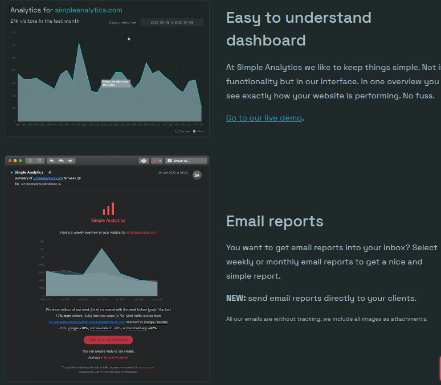Image resolution: width=441 pixels, height=385 pixels.
Task: Click the SA sender avatar
Action: pyautogui.click(x=197, y=175)
